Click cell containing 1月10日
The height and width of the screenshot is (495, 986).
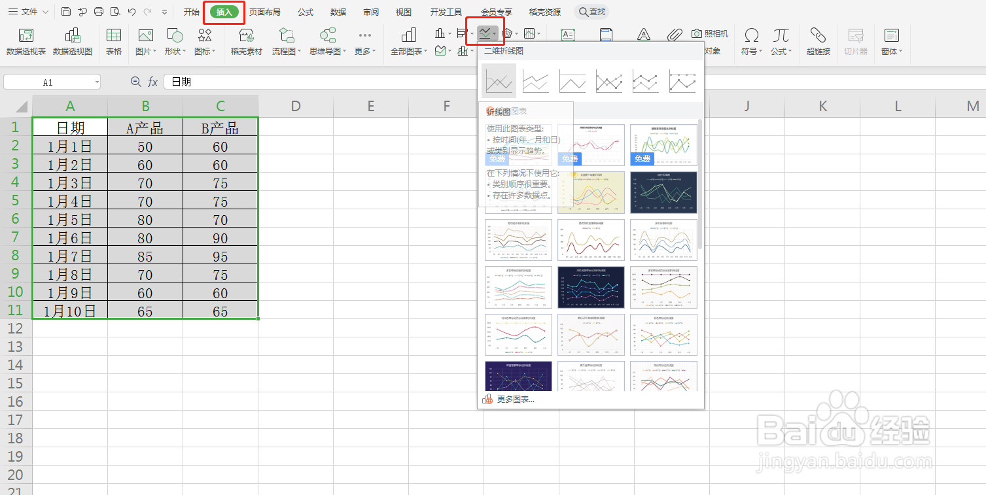point(70,310)
